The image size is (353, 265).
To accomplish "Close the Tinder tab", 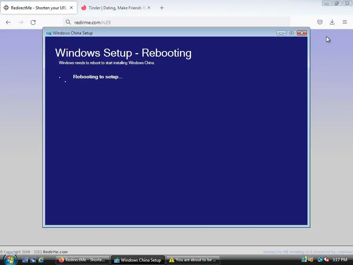I will (149, 8).
